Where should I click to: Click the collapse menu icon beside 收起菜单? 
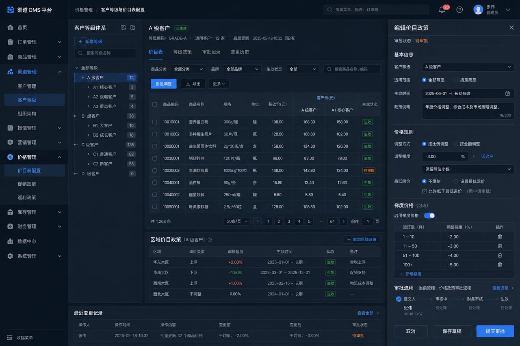(x=10, y=337)
